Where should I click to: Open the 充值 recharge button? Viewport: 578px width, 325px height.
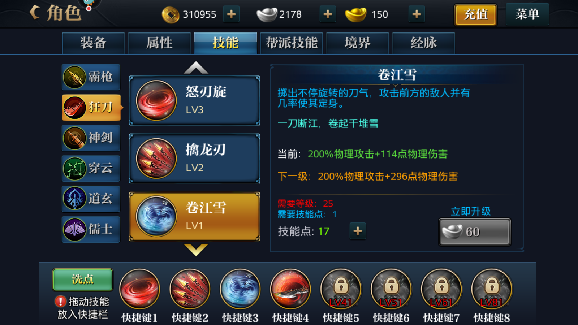click(475, 15)
